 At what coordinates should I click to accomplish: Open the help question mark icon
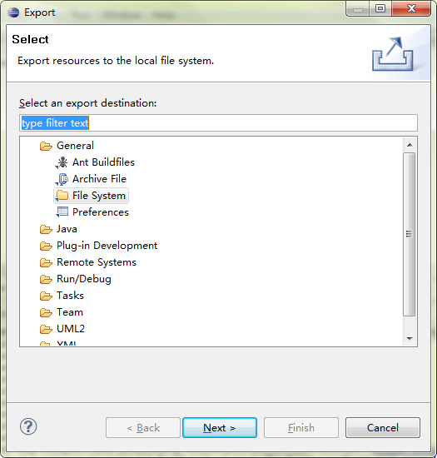28,426
